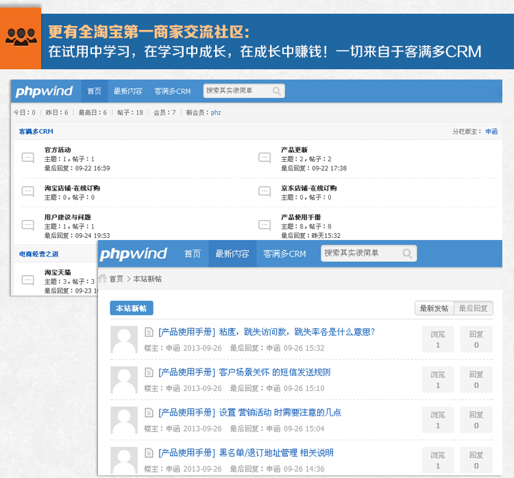Viewport: 514px width, 478px height.
Task: Click 回复 count box of 粘度 post
Action: [x=476, y=339]
